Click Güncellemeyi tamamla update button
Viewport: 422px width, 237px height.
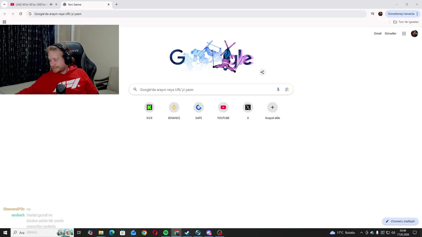tap(403, 14)
